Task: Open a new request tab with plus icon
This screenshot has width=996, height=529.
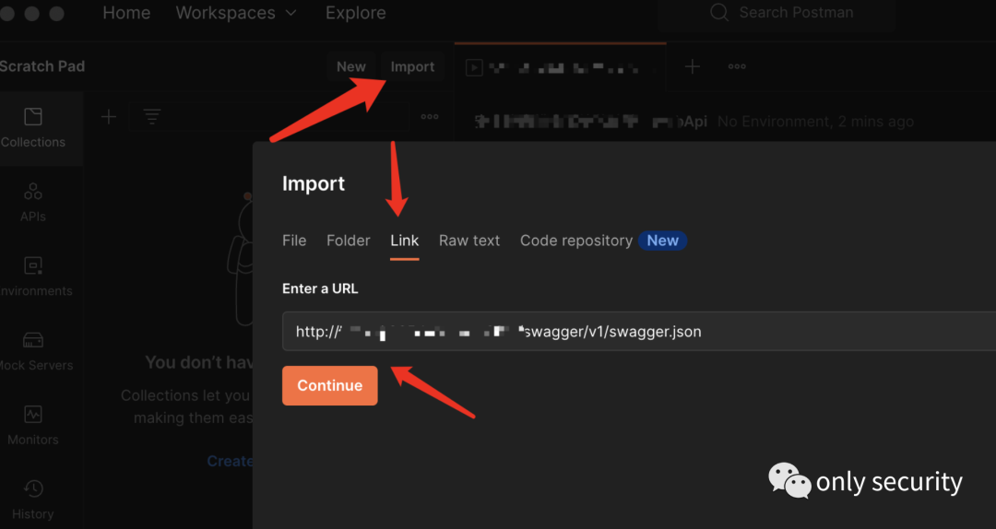Action: click(693, 66)
